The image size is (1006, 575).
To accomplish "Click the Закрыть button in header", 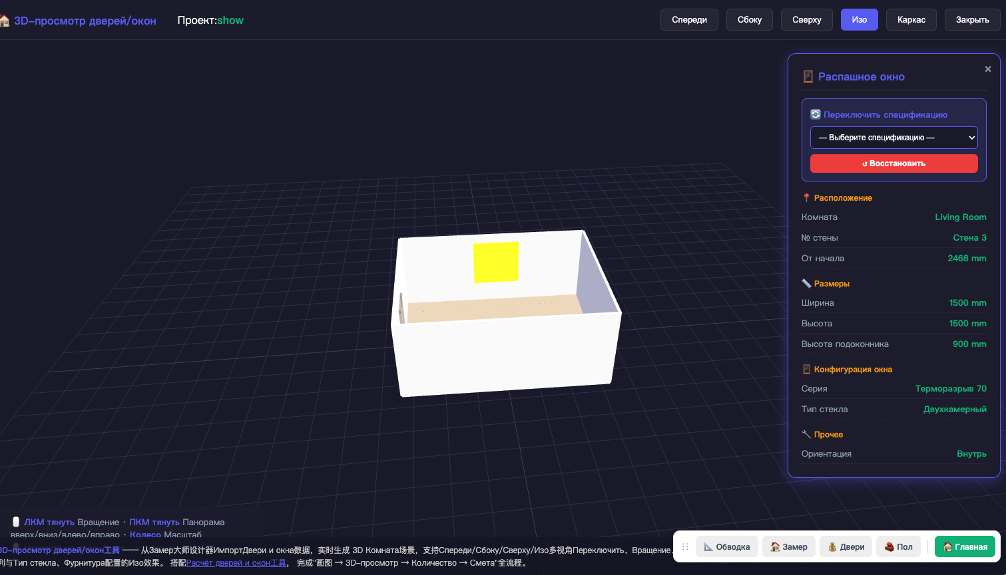I will point(972,20).
